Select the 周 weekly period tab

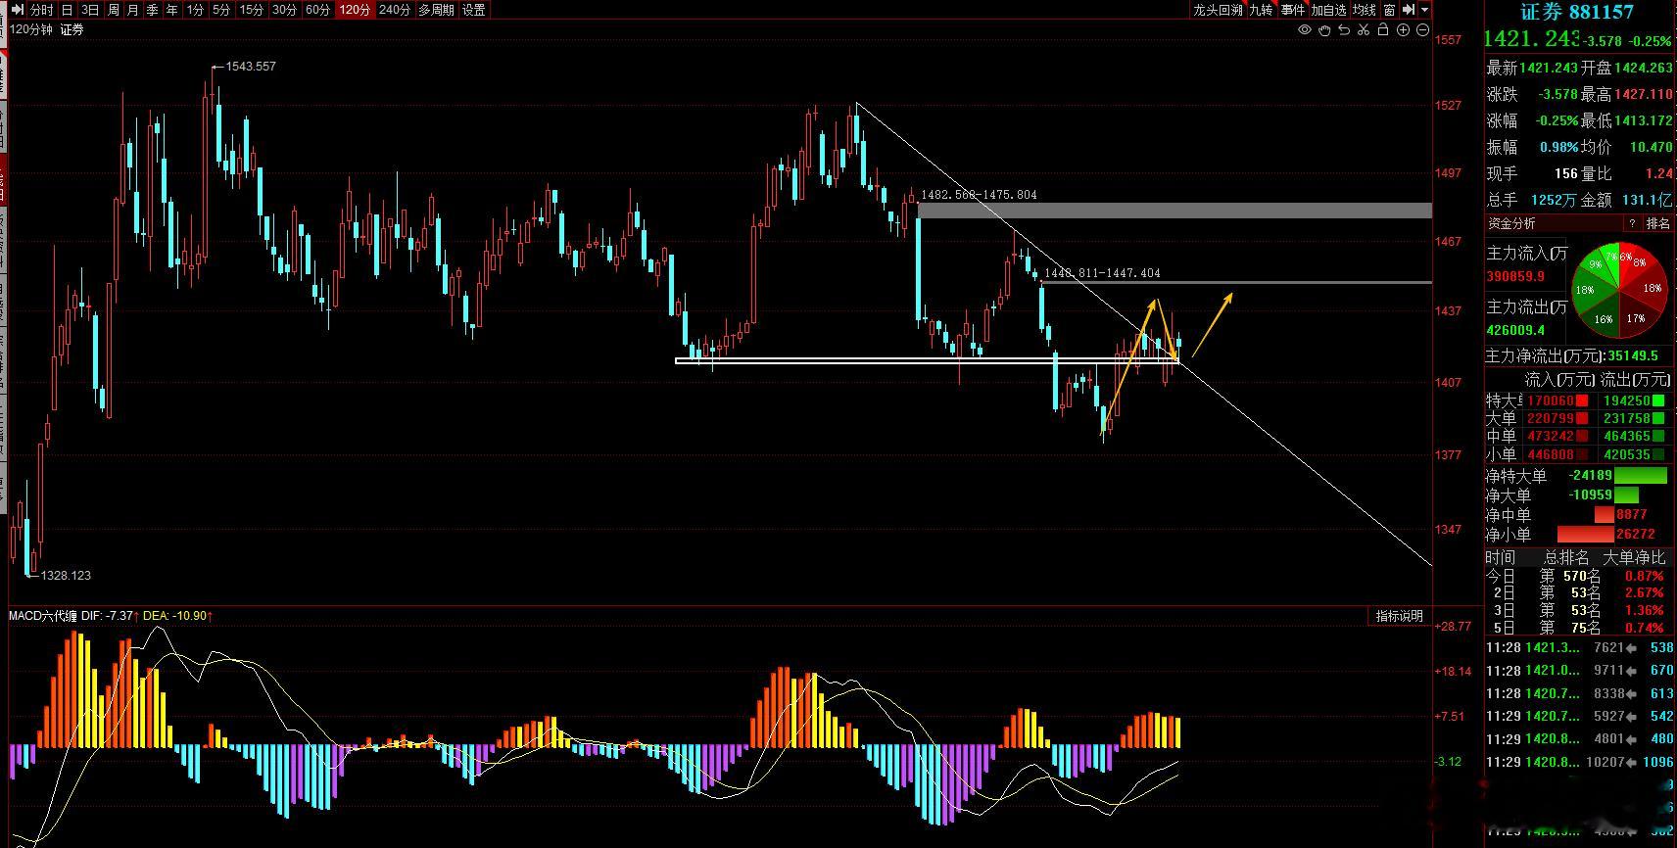pos(114,10)
